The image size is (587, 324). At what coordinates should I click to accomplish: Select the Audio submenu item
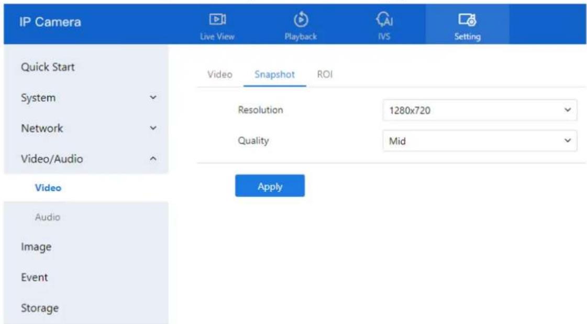[48, 217]
